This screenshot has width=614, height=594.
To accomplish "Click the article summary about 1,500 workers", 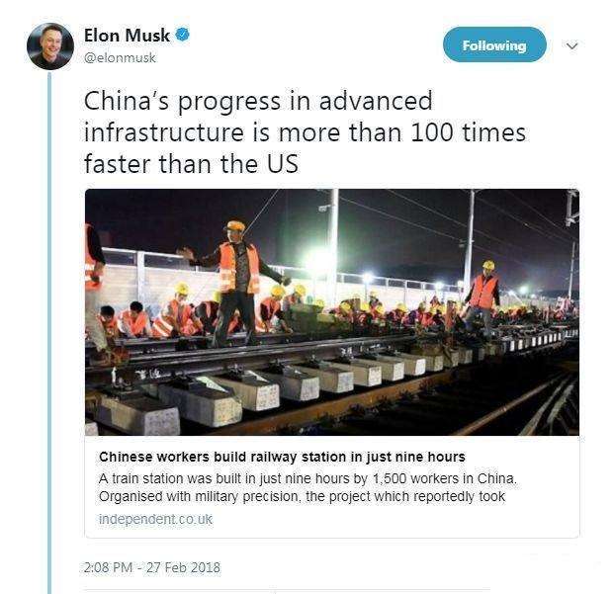I will point(307,487).
